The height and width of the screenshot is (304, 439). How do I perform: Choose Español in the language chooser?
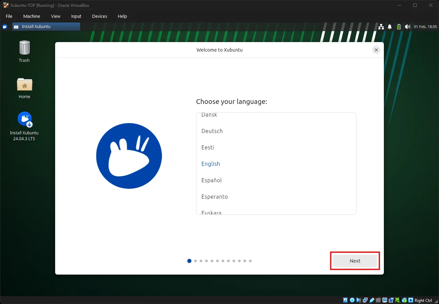click(211, 180)
